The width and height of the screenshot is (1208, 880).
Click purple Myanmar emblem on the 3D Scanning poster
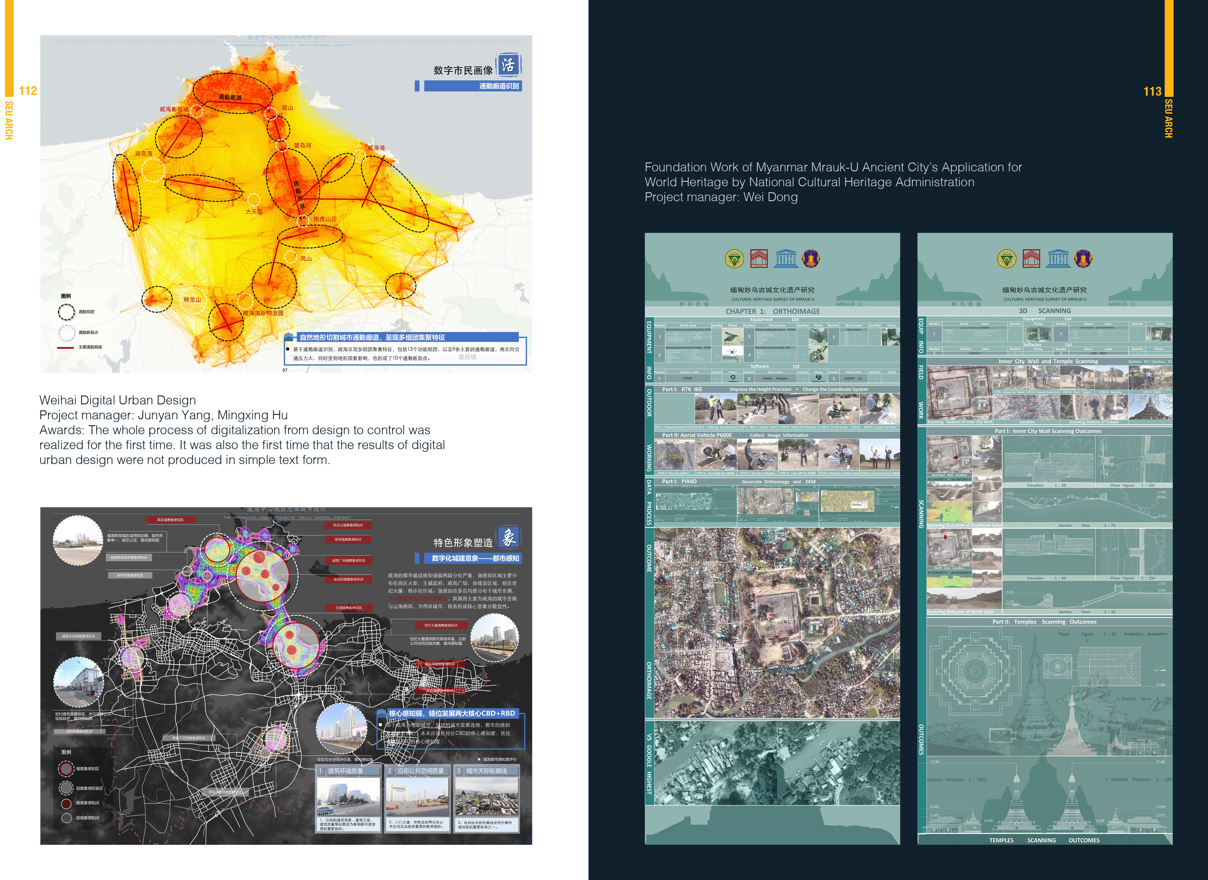coord(1083,259)
